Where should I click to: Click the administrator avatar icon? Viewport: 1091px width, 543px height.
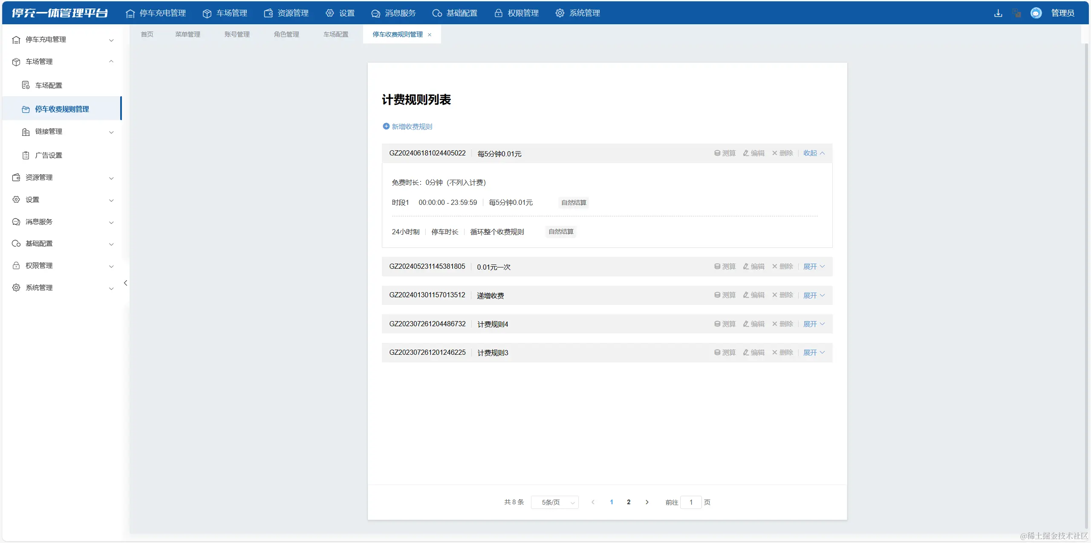point(1036,13)
